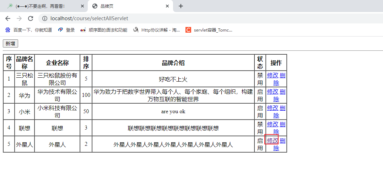Click the 启用 status in 外星人 row

pos(260,144)
